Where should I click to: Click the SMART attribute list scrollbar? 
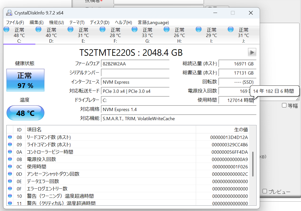coord(253,164)
